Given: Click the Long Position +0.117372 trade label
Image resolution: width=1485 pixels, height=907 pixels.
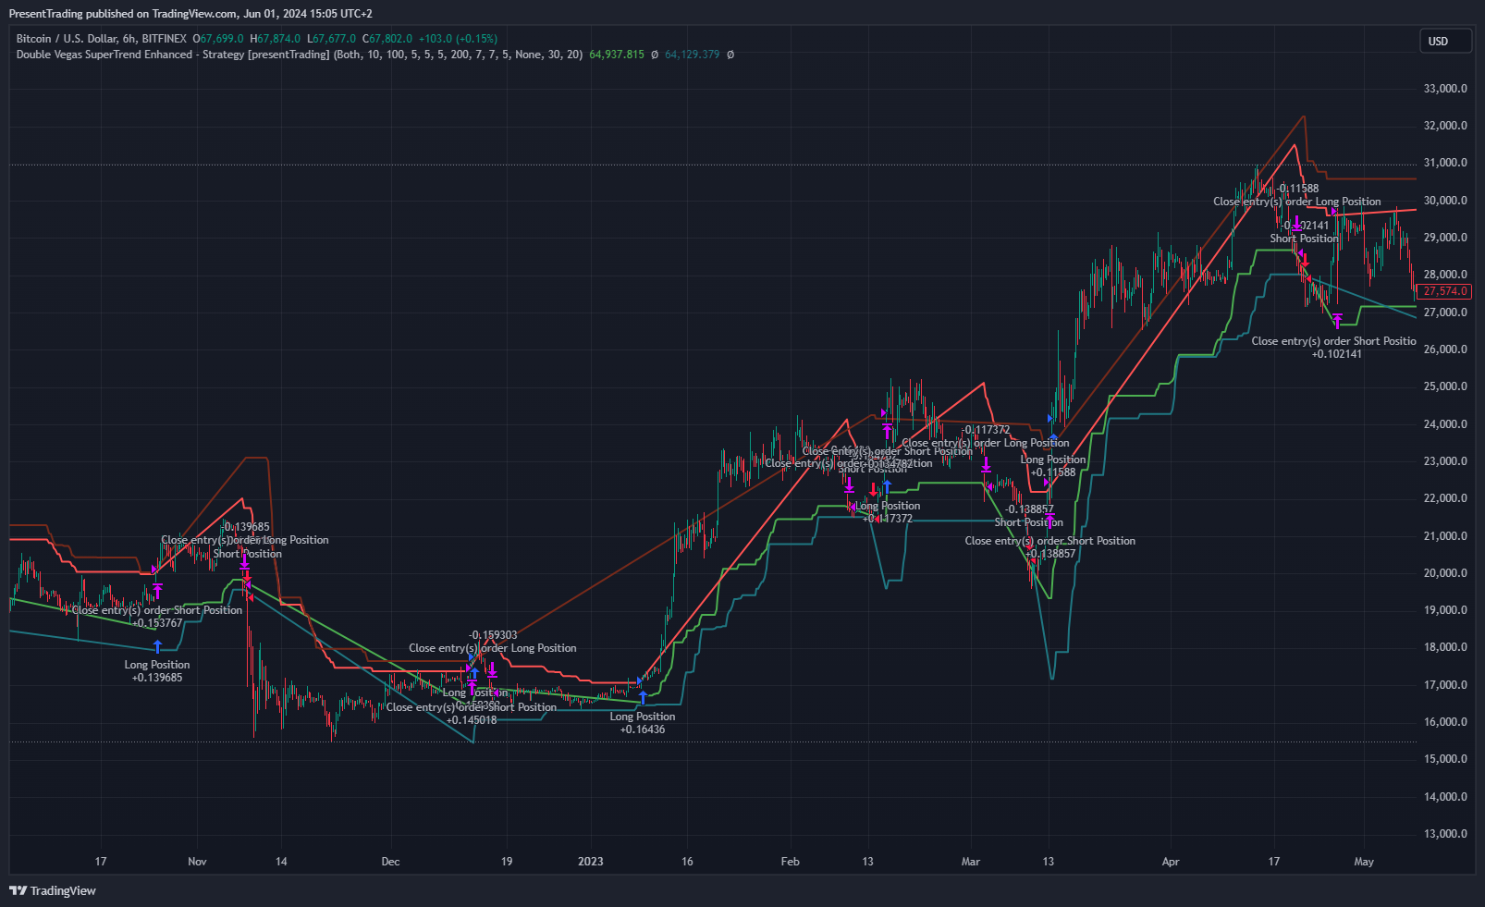Looking at the screenshot, I should click(x=888, y=512).
